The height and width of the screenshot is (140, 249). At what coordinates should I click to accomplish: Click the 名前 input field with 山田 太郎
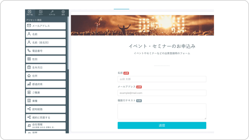(162, 79)
